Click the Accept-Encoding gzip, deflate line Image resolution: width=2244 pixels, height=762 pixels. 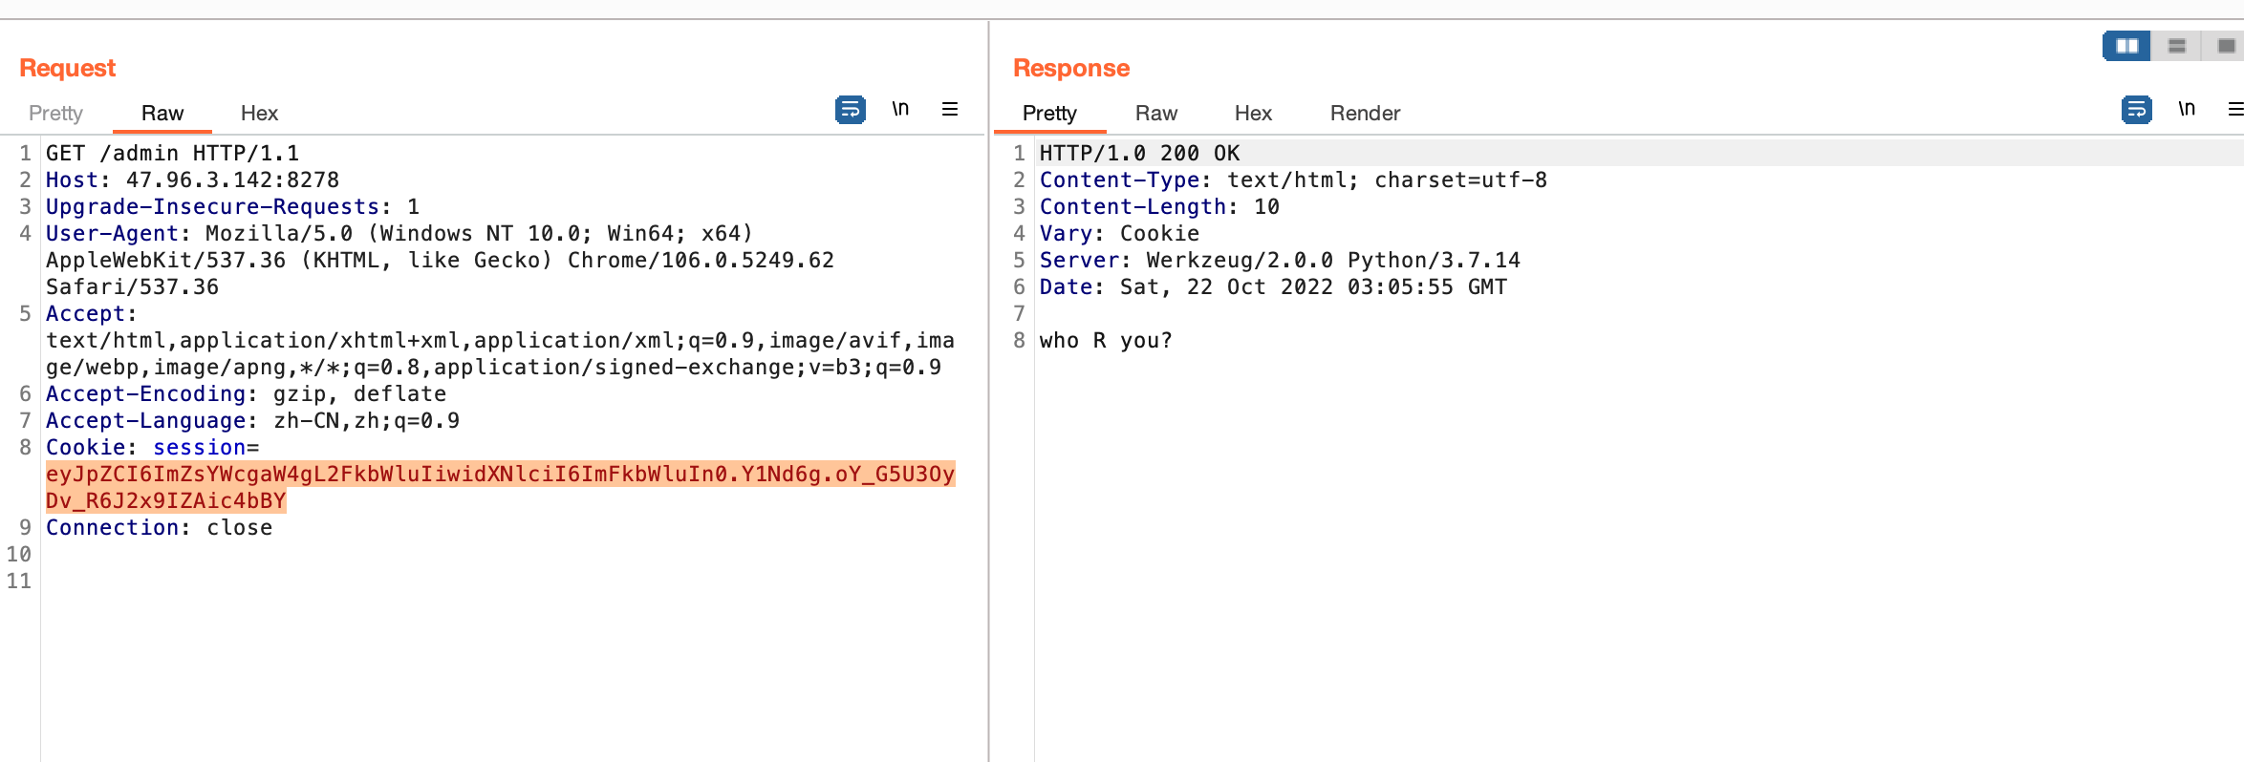(246, 393)
